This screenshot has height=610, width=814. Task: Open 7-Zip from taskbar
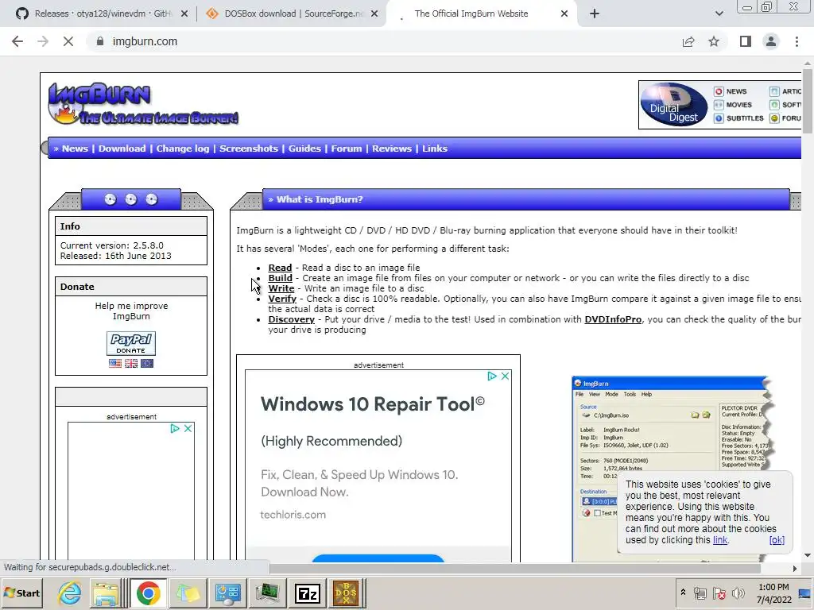tap(308, 593)
